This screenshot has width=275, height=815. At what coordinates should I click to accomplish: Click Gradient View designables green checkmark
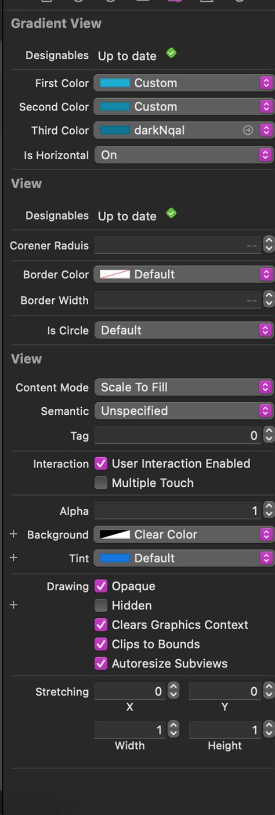coord(171,53)
